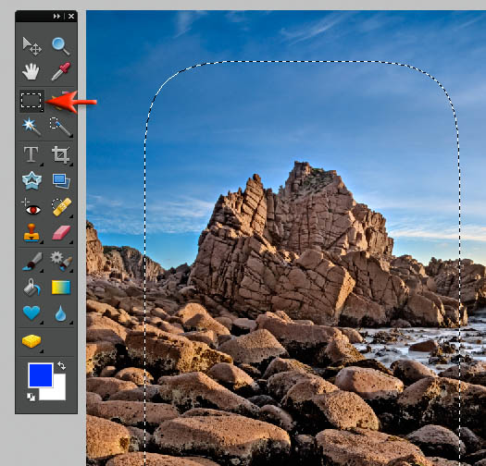Reset to default black and white colors
Screen dimensions: 486x466
click(31, 397)
